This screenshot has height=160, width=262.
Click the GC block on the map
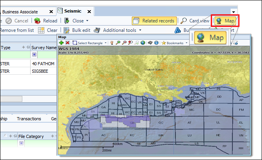click(160, 123)
